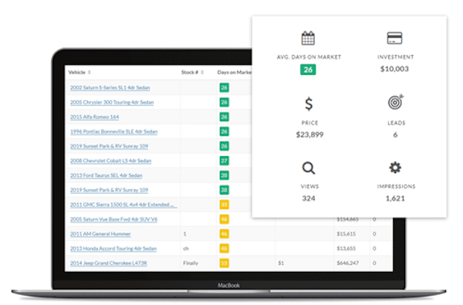Click the dollar sign icon above Price
463x305 pixels.
click(309, 103)
